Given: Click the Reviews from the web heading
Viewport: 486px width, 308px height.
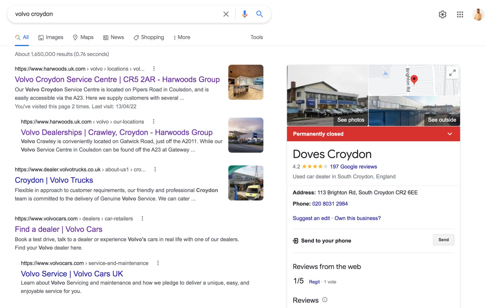Looking at the screenshot, I should click(x=327, y=267).
